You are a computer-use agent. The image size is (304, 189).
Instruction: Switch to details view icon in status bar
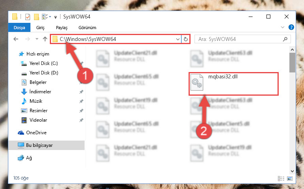281,178
